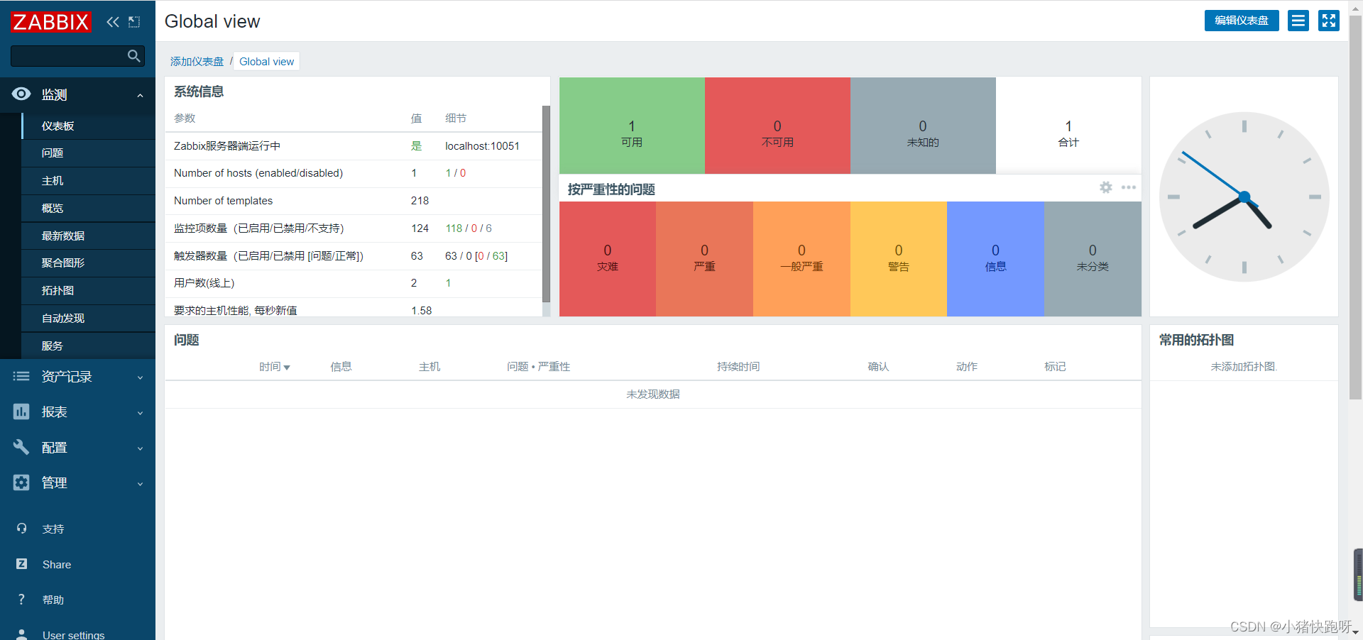Click the 监测 eye icon in sidebar

click(21, 94)
